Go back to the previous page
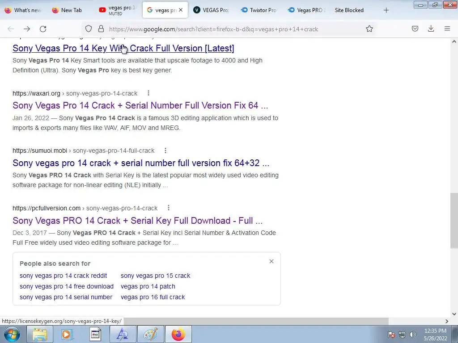 tap(11, 29)
